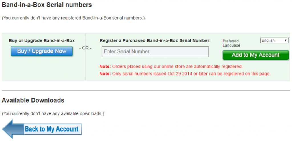This screenshot has height=141, width=292.
Task: Focus the Enter Serial Number field
Action: point(155,52)
